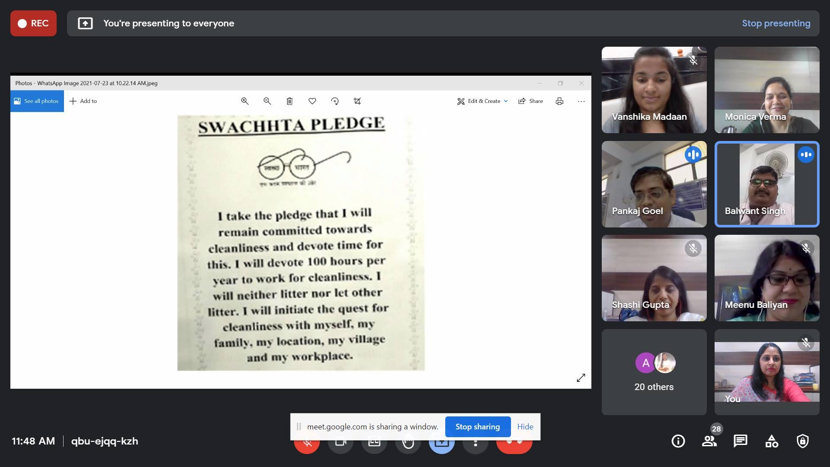Viewport: 830px width, 467px height.
Task: Click See all photos tab
Action: [37, 101]
